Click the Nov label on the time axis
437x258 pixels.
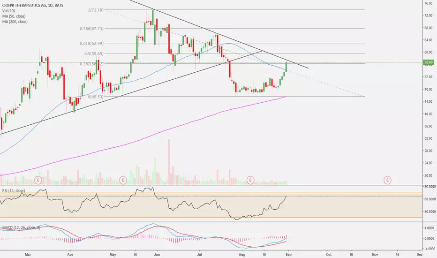click(375, 254)
